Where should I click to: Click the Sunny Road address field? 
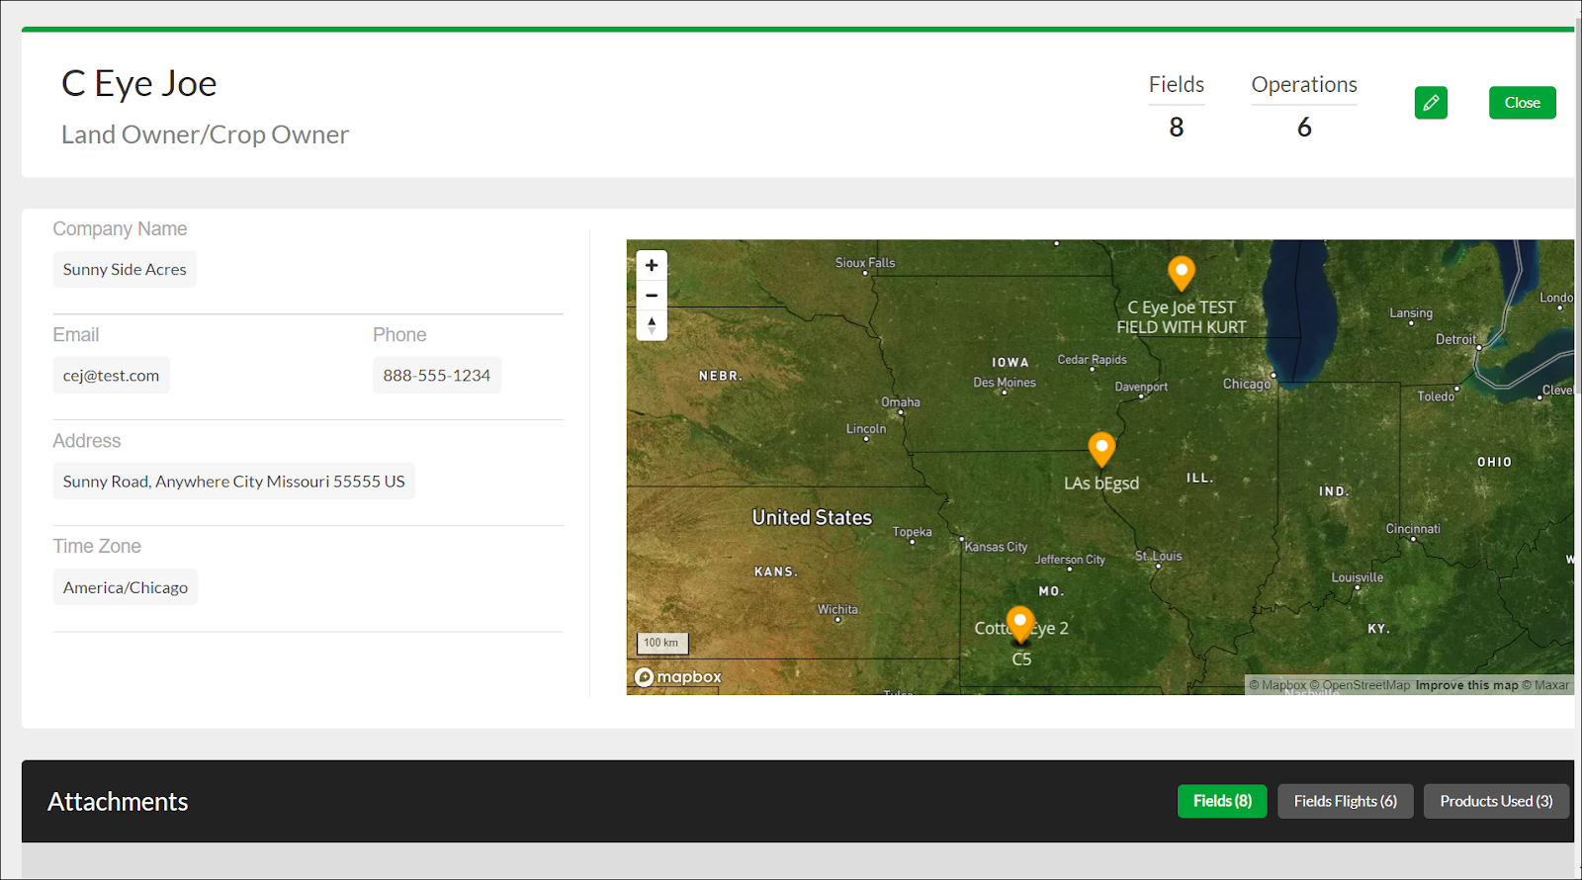coord(234,482)
